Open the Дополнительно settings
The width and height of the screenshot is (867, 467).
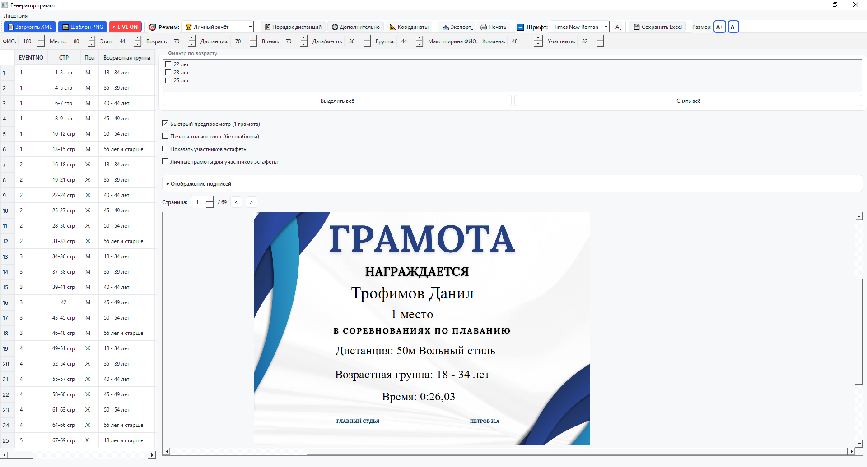(356, 27)
